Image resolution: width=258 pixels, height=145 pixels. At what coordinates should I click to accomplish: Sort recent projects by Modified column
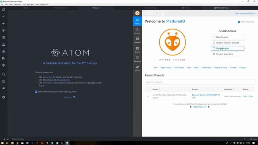[229, 89]
